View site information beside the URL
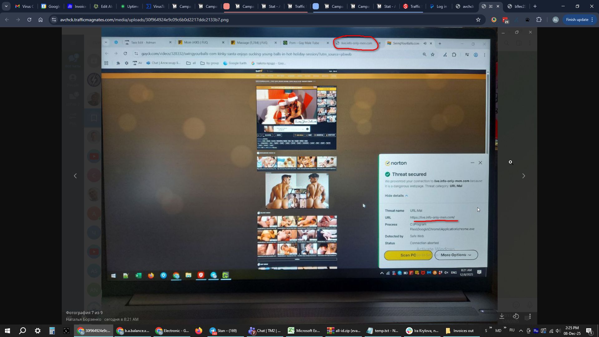The image size is (599, 337). [54, 20]
